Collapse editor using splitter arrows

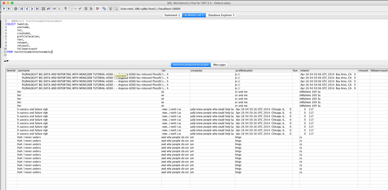[6, 61]
